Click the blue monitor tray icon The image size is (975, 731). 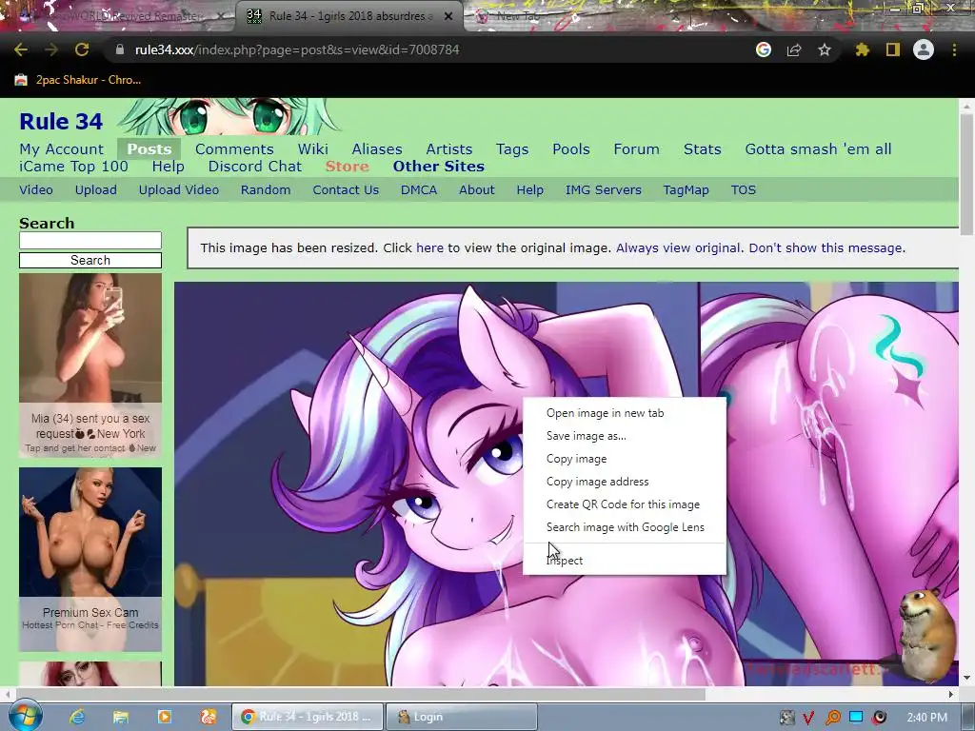coord(856,718)
